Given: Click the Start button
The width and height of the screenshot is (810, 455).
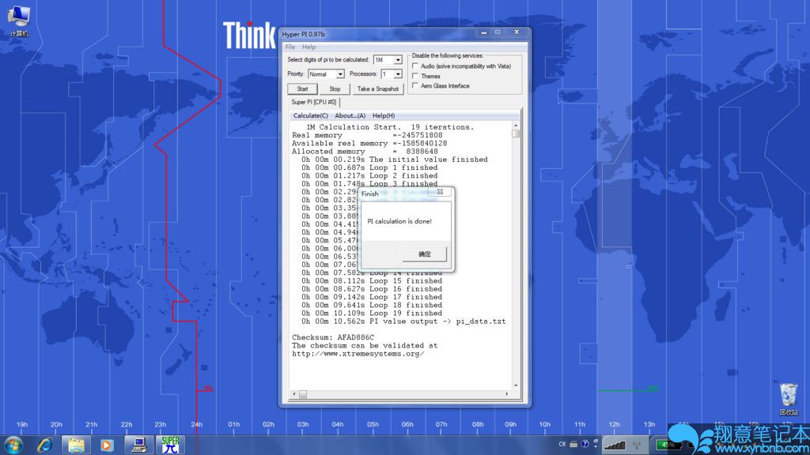Looking at the screenshot, I should coord(302,88).
